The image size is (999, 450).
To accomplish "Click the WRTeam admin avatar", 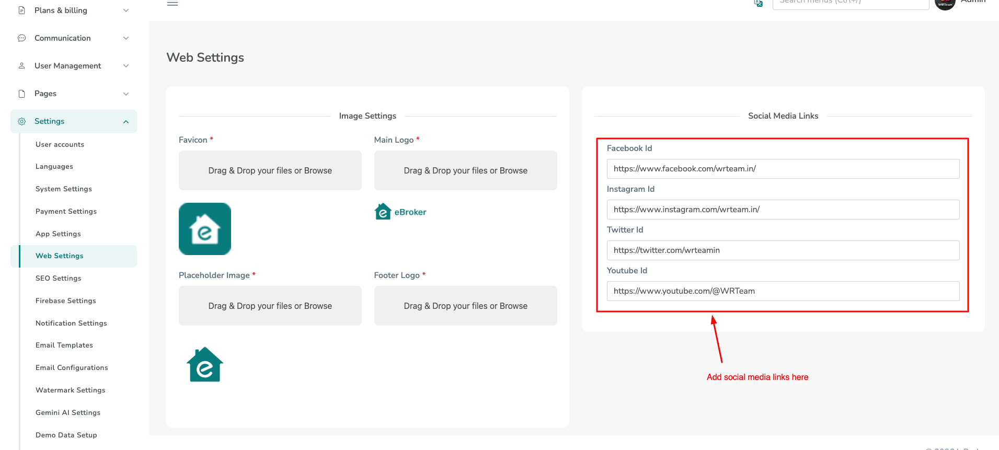I will point(945,4).
